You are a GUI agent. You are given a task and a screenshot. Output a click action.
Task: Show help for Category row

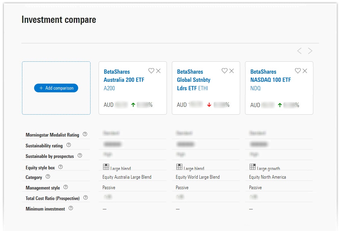48,177
